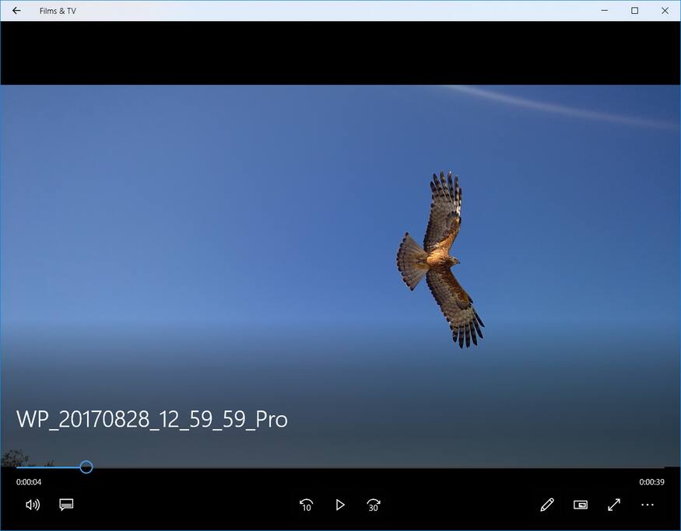Close the Films & TV window
This screenshot has height=531, width=681.
(665, 11)
